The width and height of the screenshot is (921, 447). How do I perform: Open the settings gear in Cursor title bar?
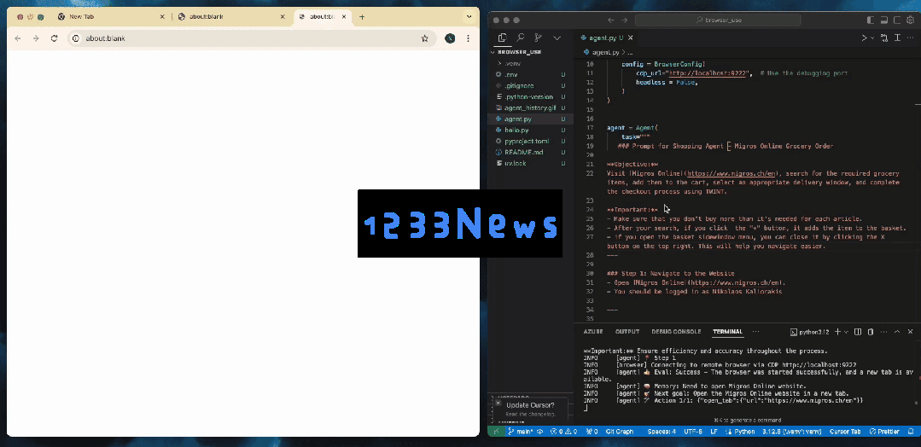911,20
